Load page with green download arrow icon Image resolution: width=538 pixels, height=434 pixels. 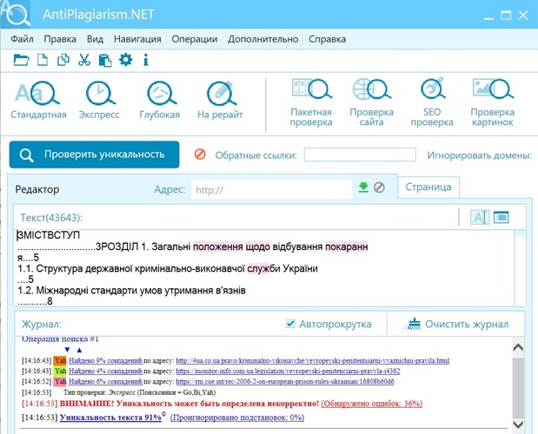click(x=363, y=187)
